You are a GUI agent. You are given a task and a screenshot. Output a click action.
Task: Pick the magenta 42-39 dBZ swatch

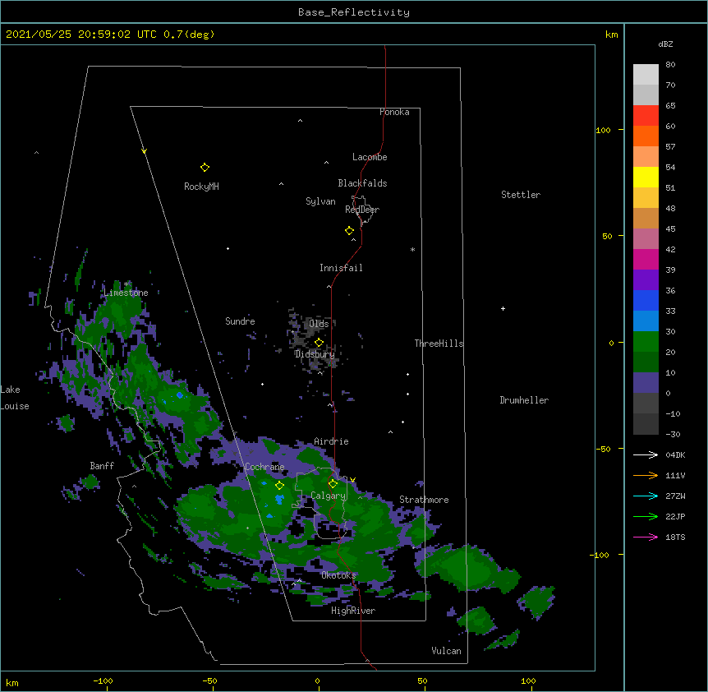646,259
